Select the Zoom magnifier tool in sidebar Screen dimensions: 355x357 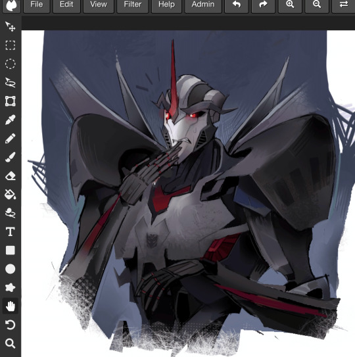click(x=11, y=343)
